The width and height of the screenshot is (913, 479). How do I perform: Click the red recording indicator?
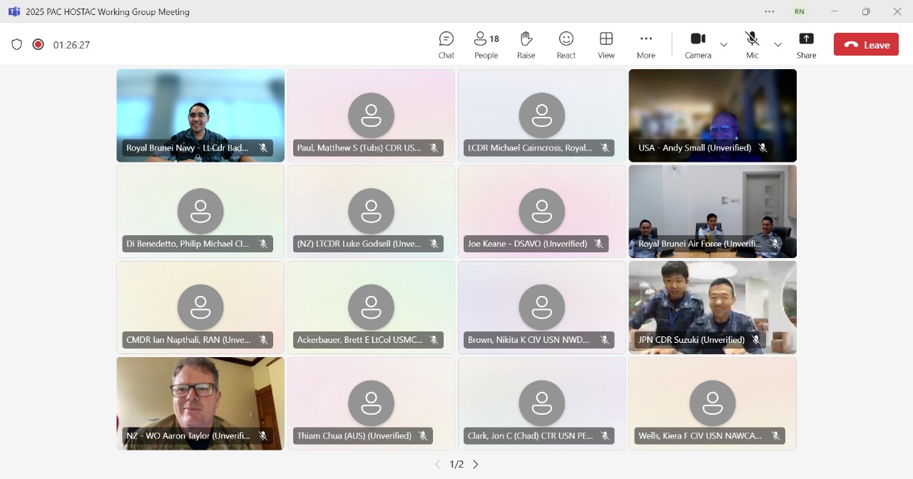(39, 44)
